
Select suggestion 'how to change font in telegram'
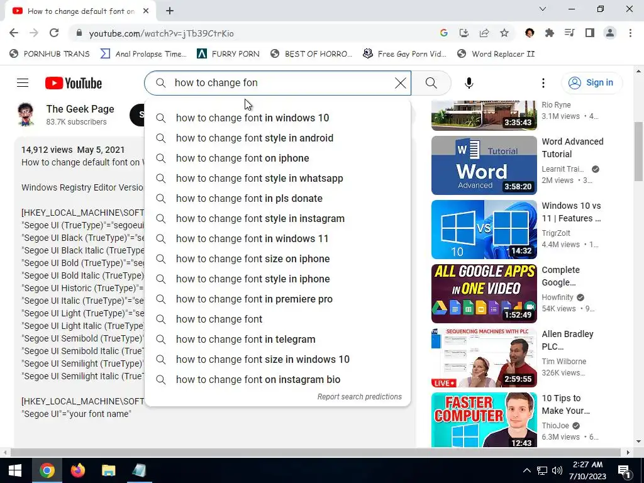pos(277,339)
